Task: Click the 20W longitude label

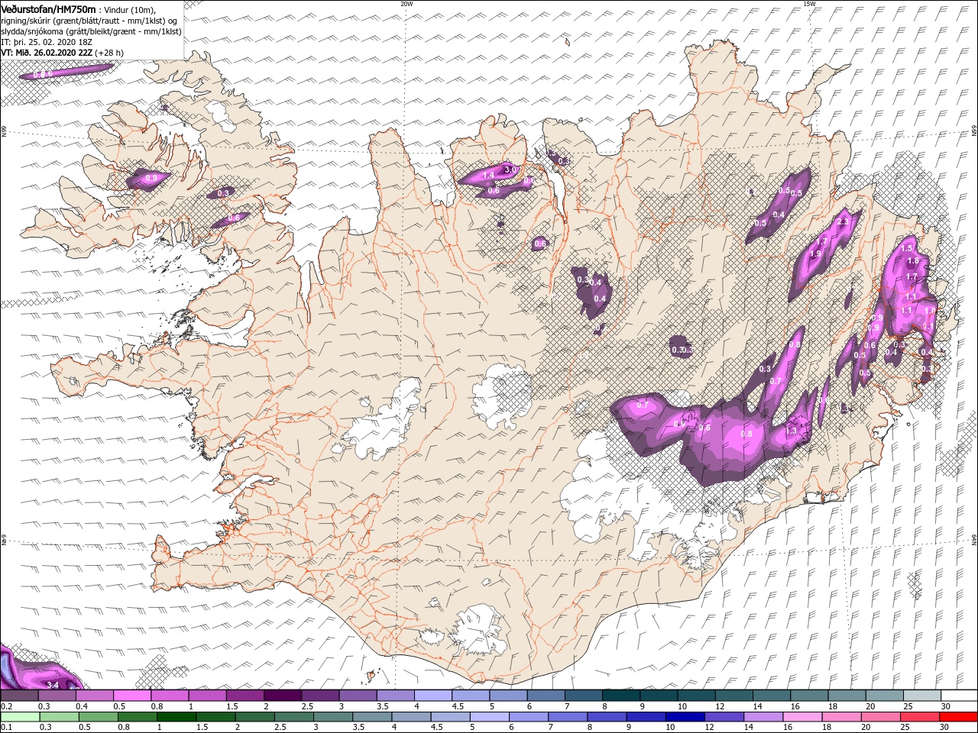Action: pyautogui.click(x=406, y=4)
